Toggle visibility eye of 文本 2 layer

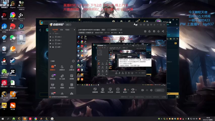coord(50,37)
